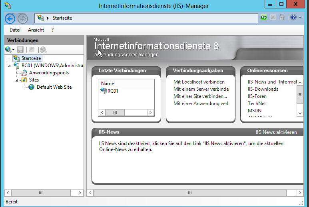Click the back navigation arrow button
This screenshot has width=309, height=207.
[10, 18]
